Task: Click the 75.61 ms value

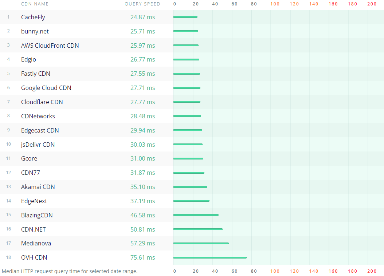Action: (x=143, y=258)
